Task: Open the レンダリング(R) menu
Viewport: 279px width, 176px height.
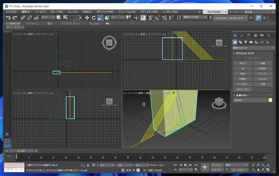Action: 171,12
